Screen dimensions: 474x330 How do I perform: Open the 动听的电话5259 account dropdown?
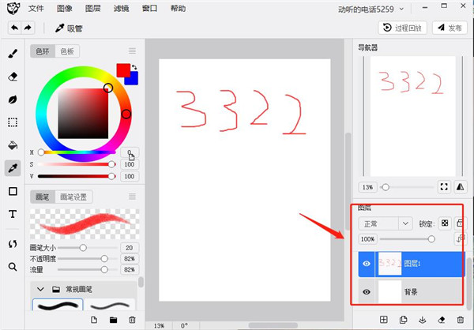tap(371, 9)
